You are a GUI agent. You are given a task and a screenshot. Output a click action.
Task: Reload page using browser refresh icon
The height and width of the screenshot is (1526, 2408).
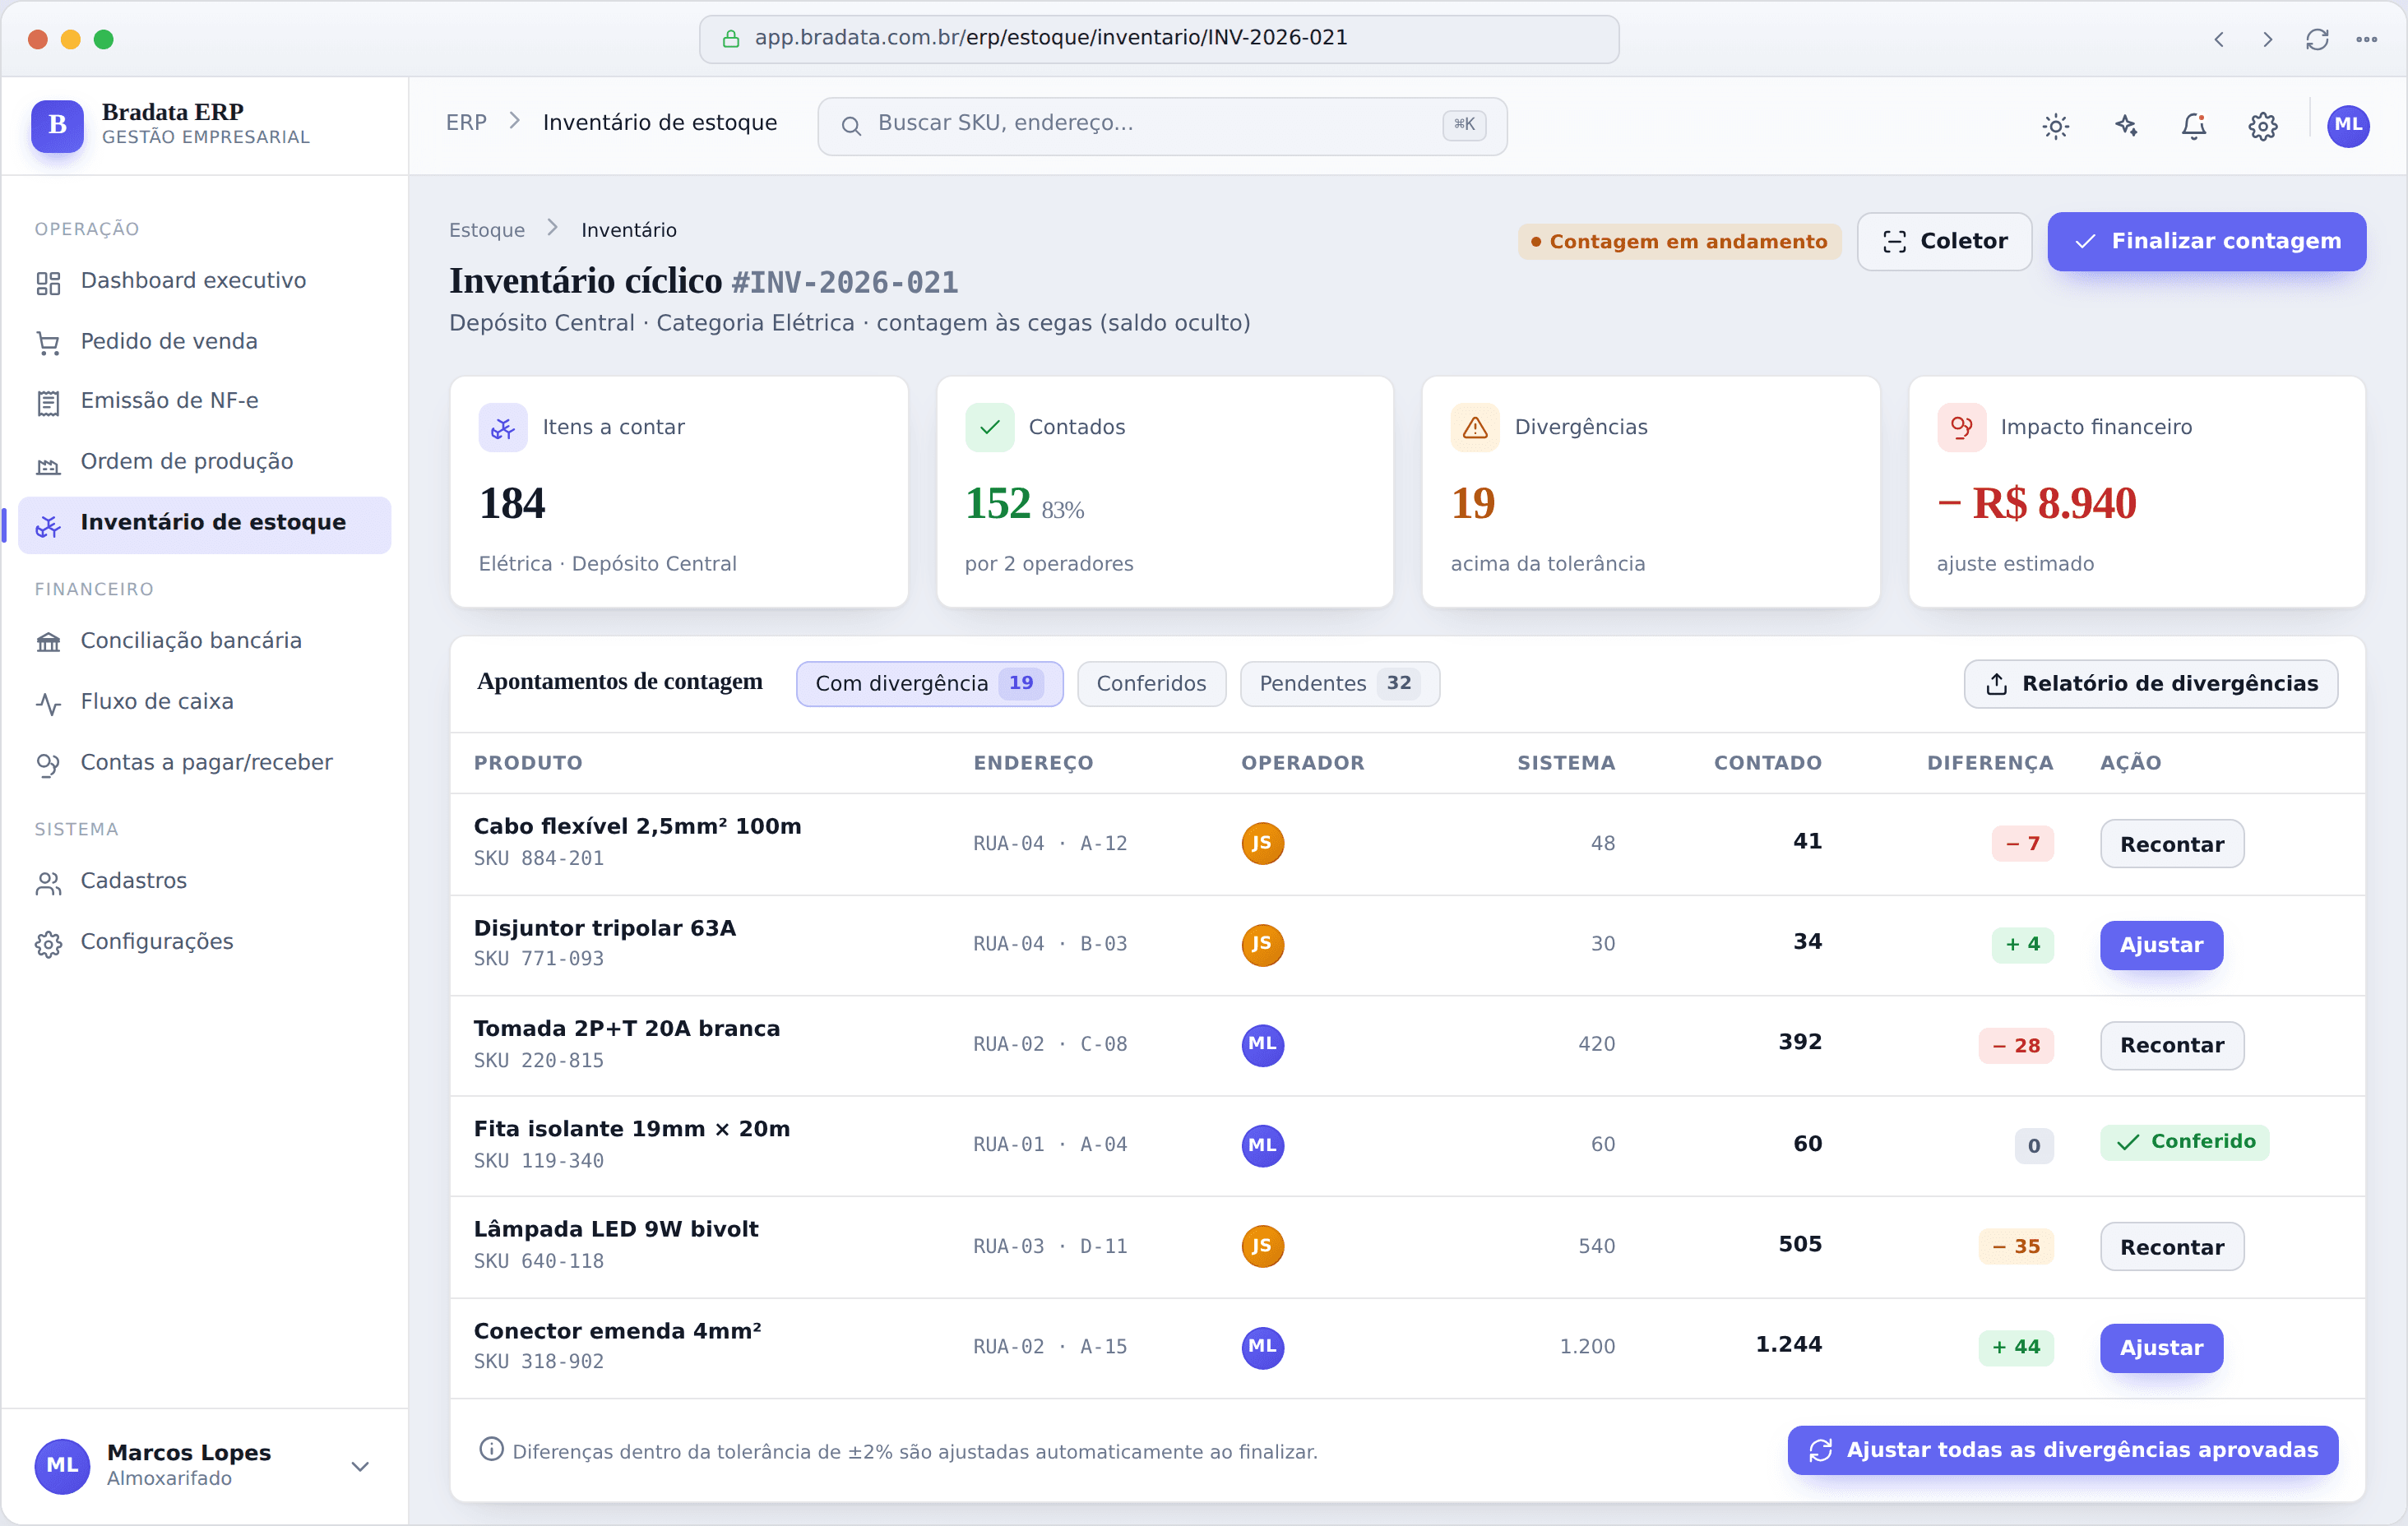2317,39
